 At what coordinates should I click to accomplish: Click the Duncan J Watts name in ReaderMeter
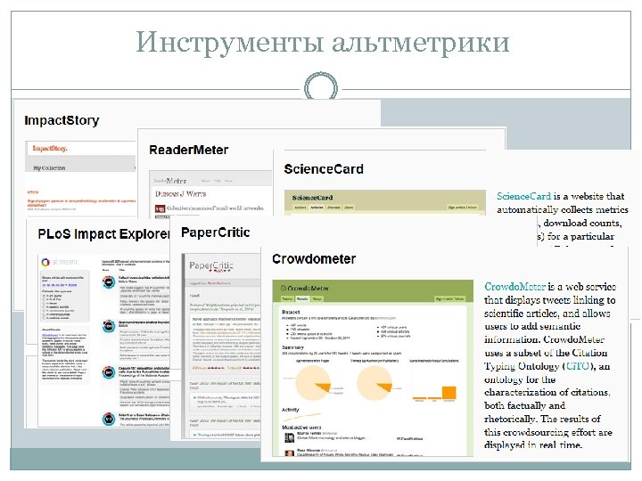(180, 194)
